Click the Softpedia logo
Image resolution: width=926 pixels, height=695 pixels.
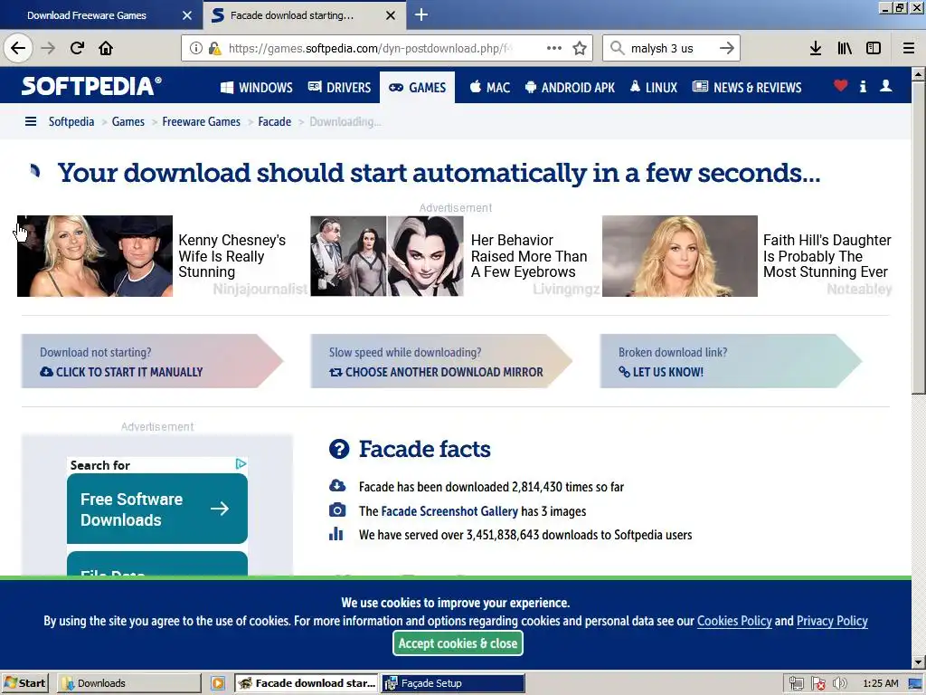pos(91,86)
